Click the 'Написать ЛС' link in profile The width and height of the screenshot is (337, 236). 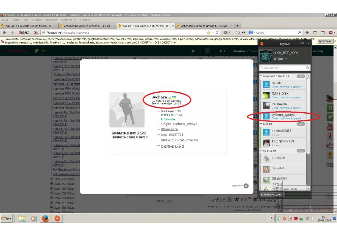click(172, 146)
